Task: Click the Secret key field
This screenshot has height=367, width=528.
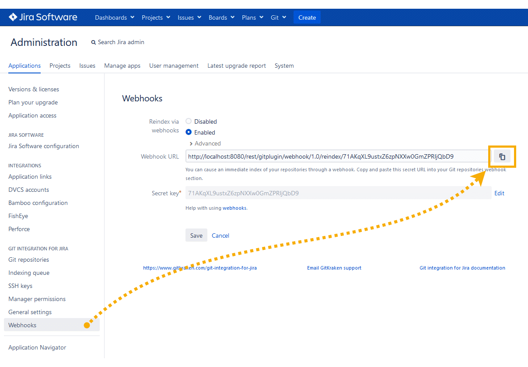Action: point(339,193)
